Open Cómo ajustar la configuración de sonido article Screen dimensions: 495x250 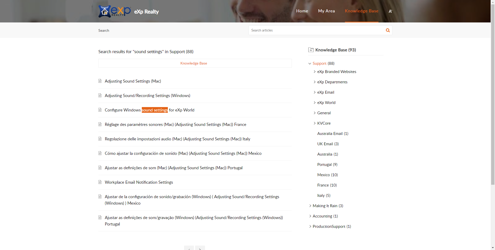(x=183, y=153)
